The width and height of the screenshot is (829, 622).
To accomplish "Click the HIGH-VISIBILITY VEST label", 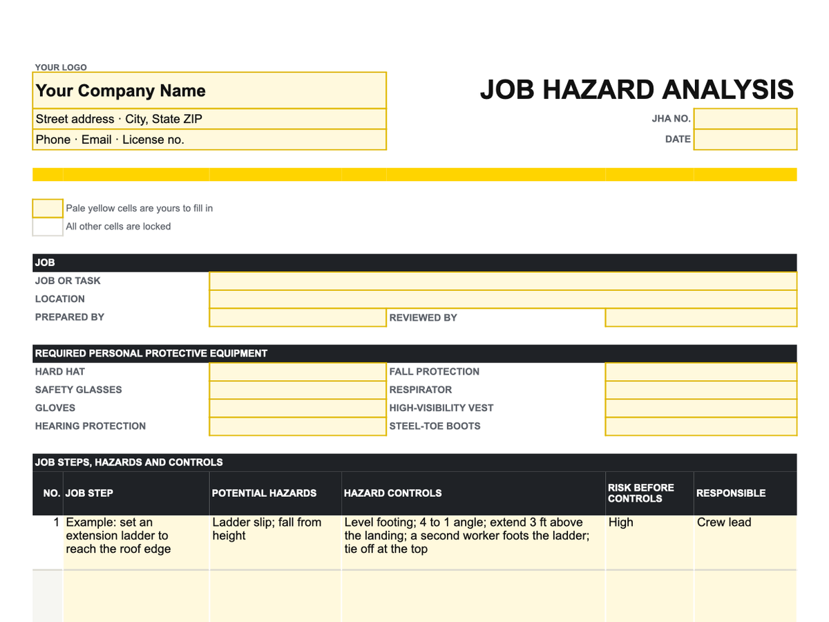I will point(441,408).
